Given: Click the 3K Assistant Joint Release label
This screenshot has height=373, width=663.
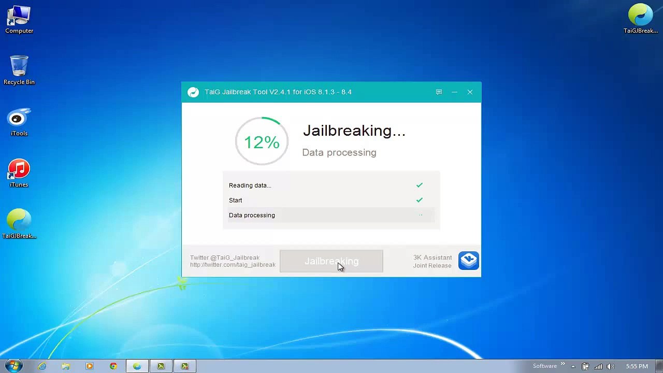Looking at the screenshot, I should (433, 262).
